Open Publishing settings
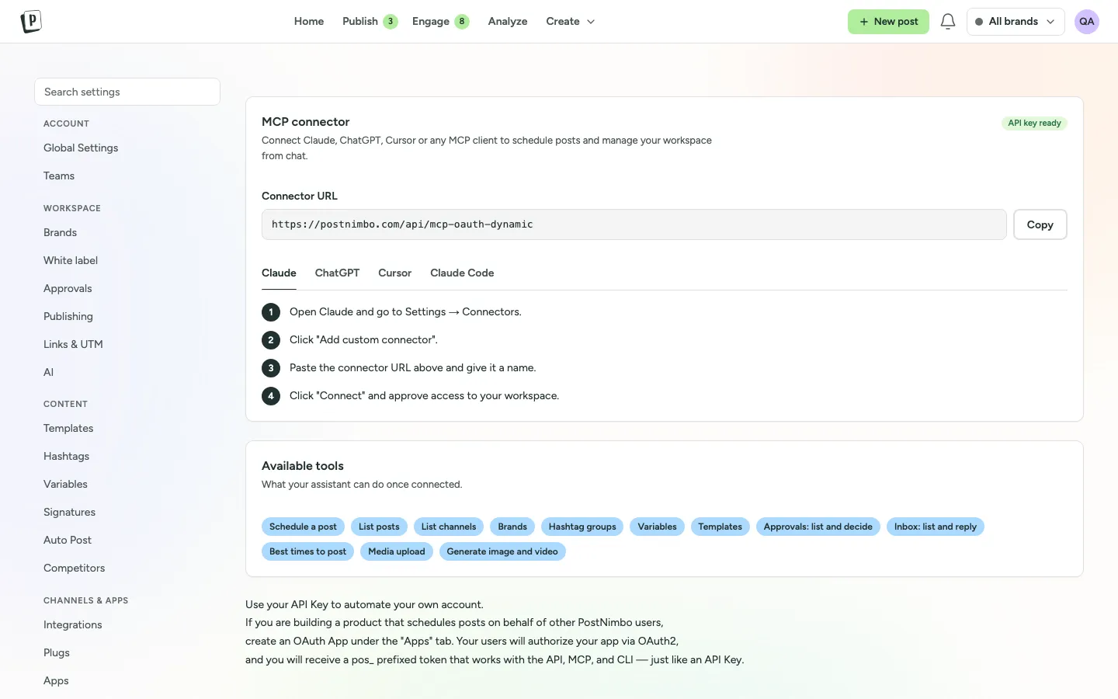1118x699 pixels. click(68, 317)
